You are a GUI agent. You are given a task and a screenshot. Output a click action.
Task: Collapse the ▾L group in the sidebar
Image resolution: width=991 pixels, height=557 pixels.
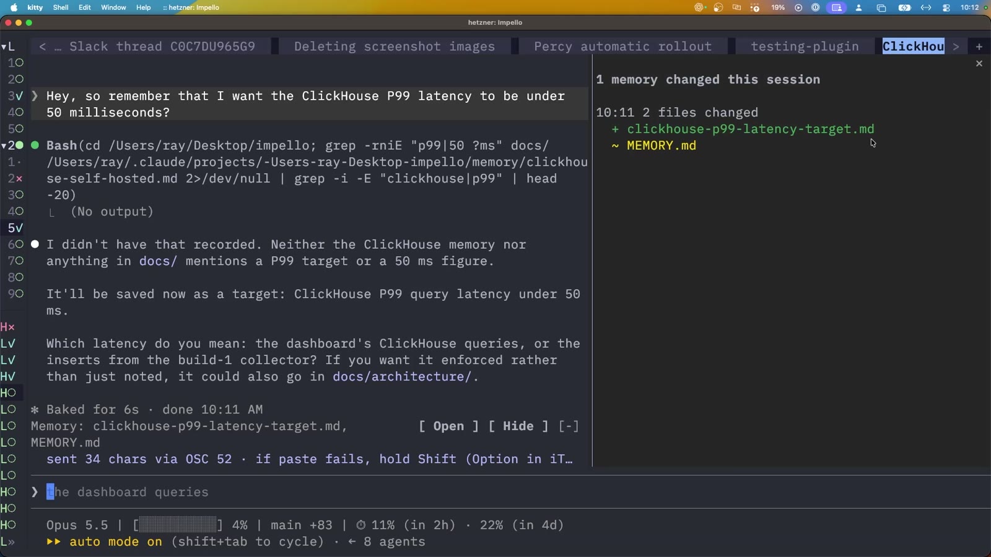8,46
